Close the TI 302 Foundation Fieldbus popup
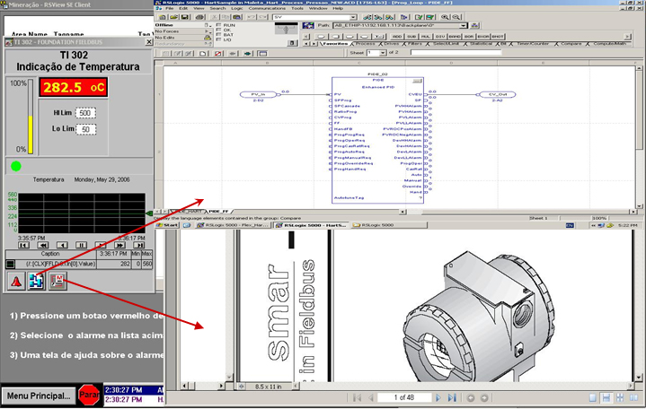The image size is (646, 409). (149, 42)
